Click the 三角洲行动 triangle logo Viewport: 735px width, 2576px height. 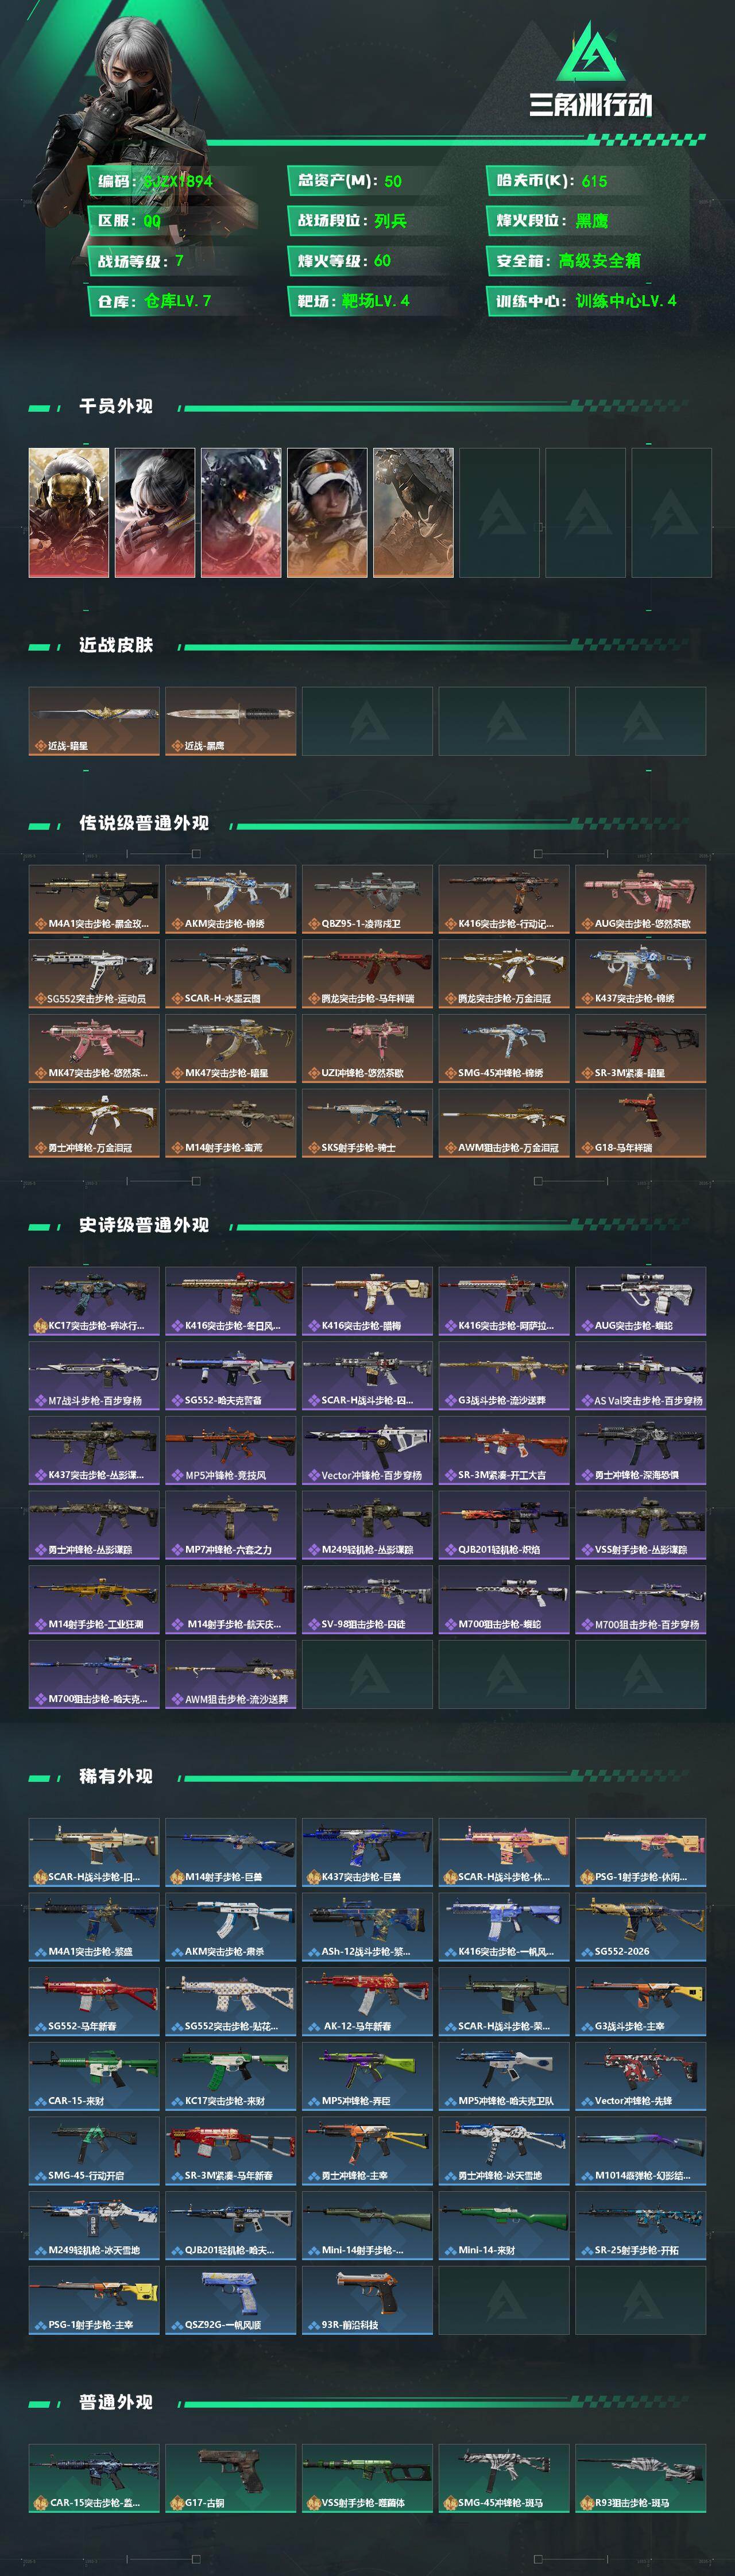pos(590,52)
